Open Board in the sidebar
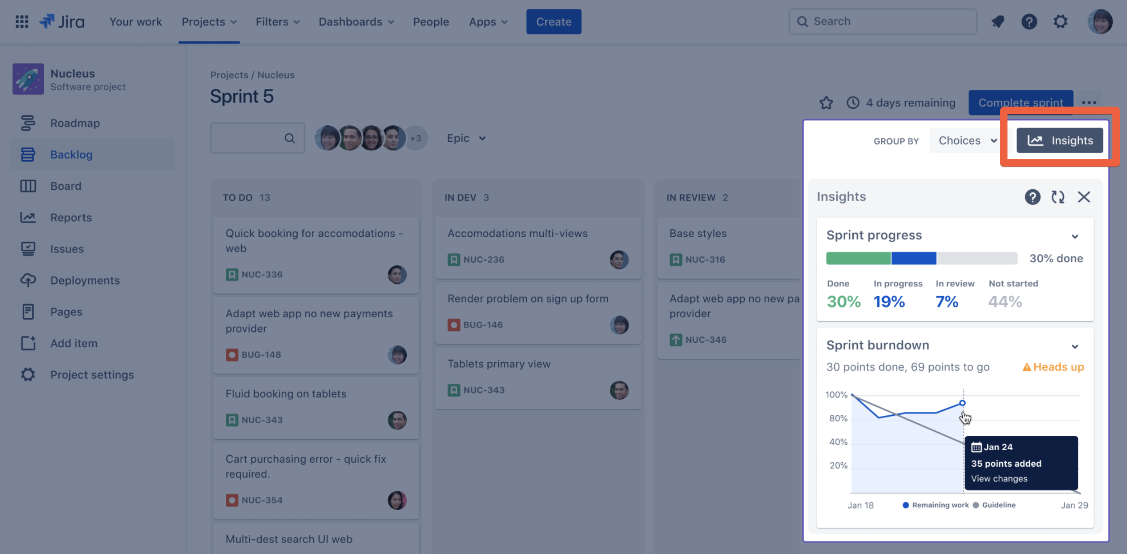This screenshot has height=554, width=1127. coord(93,186)
